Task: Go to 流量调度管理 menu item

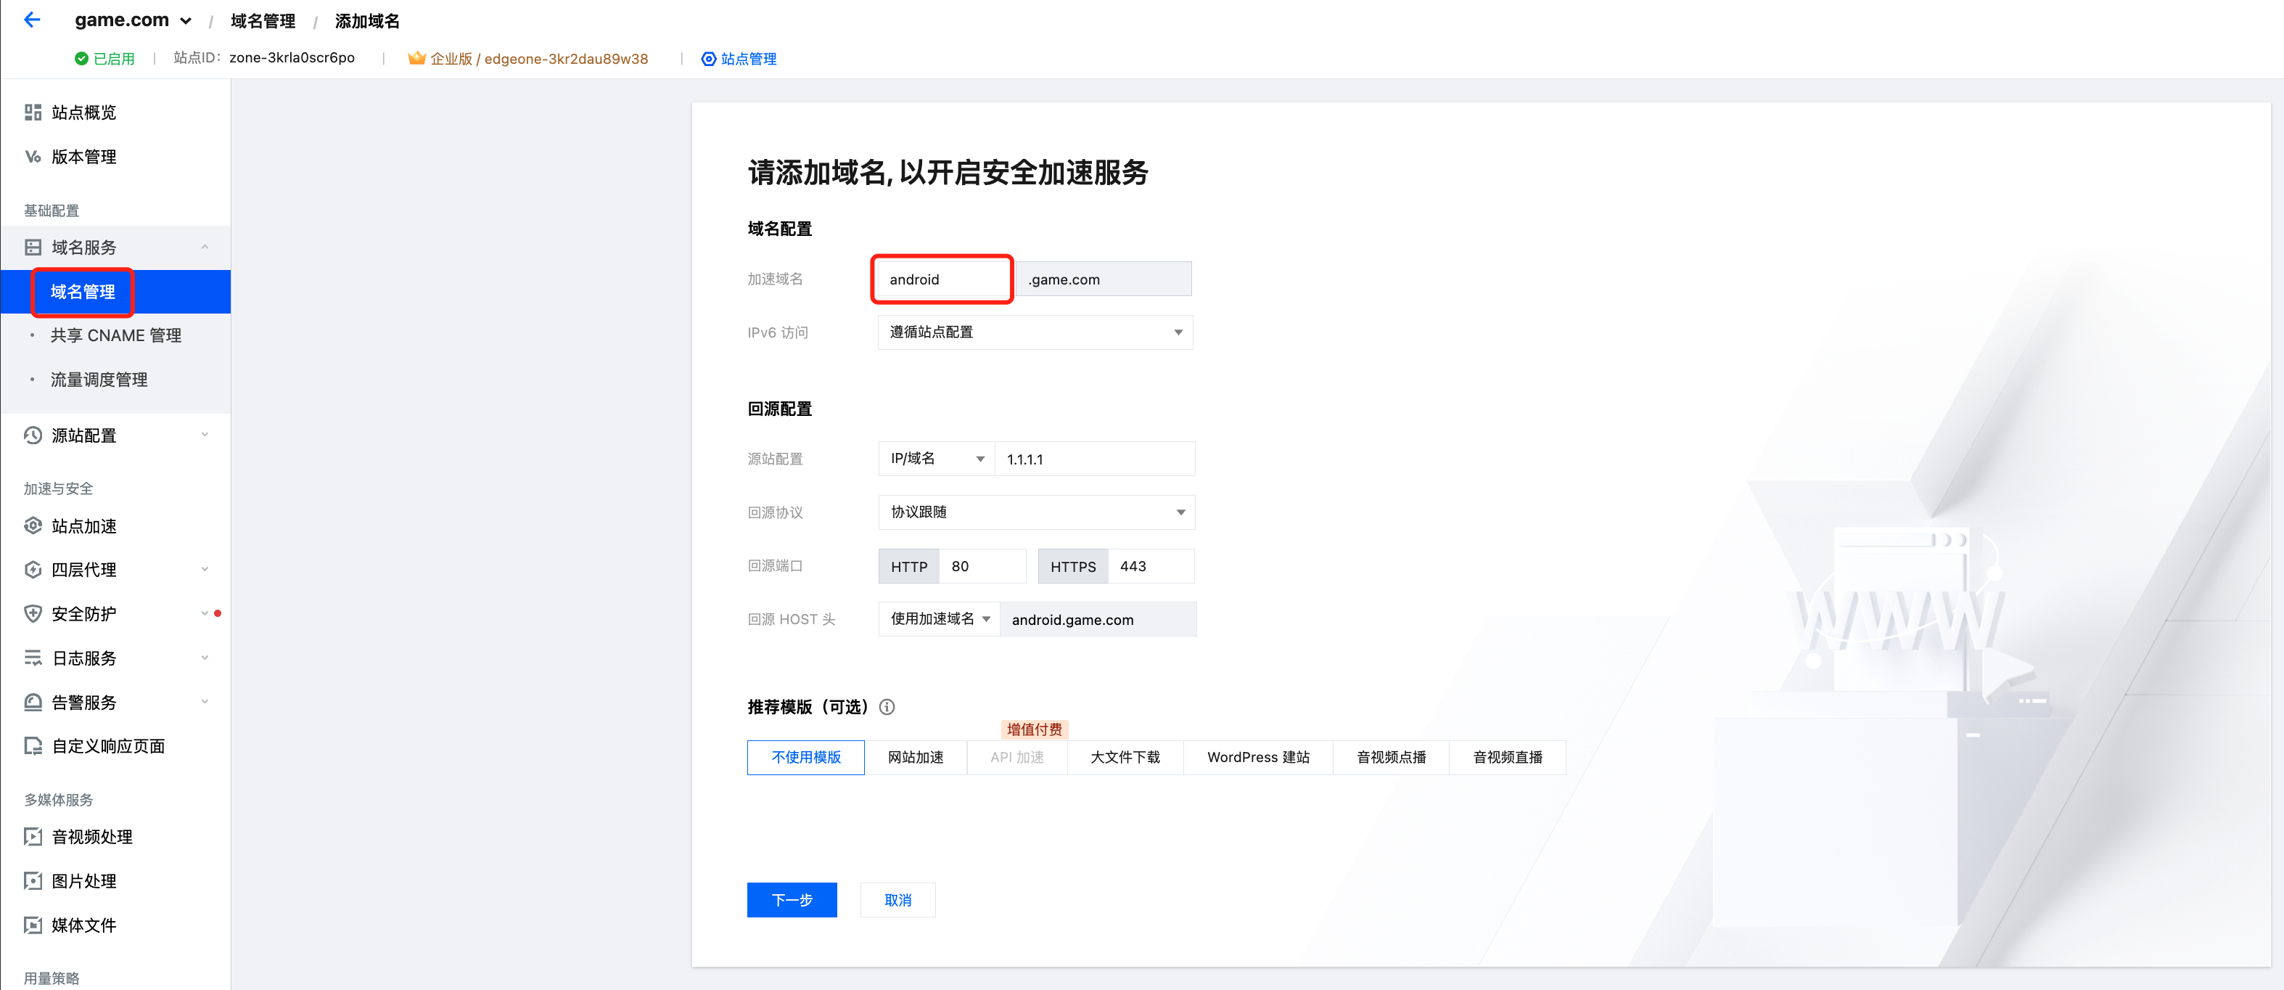Action: tap(99, 380)
